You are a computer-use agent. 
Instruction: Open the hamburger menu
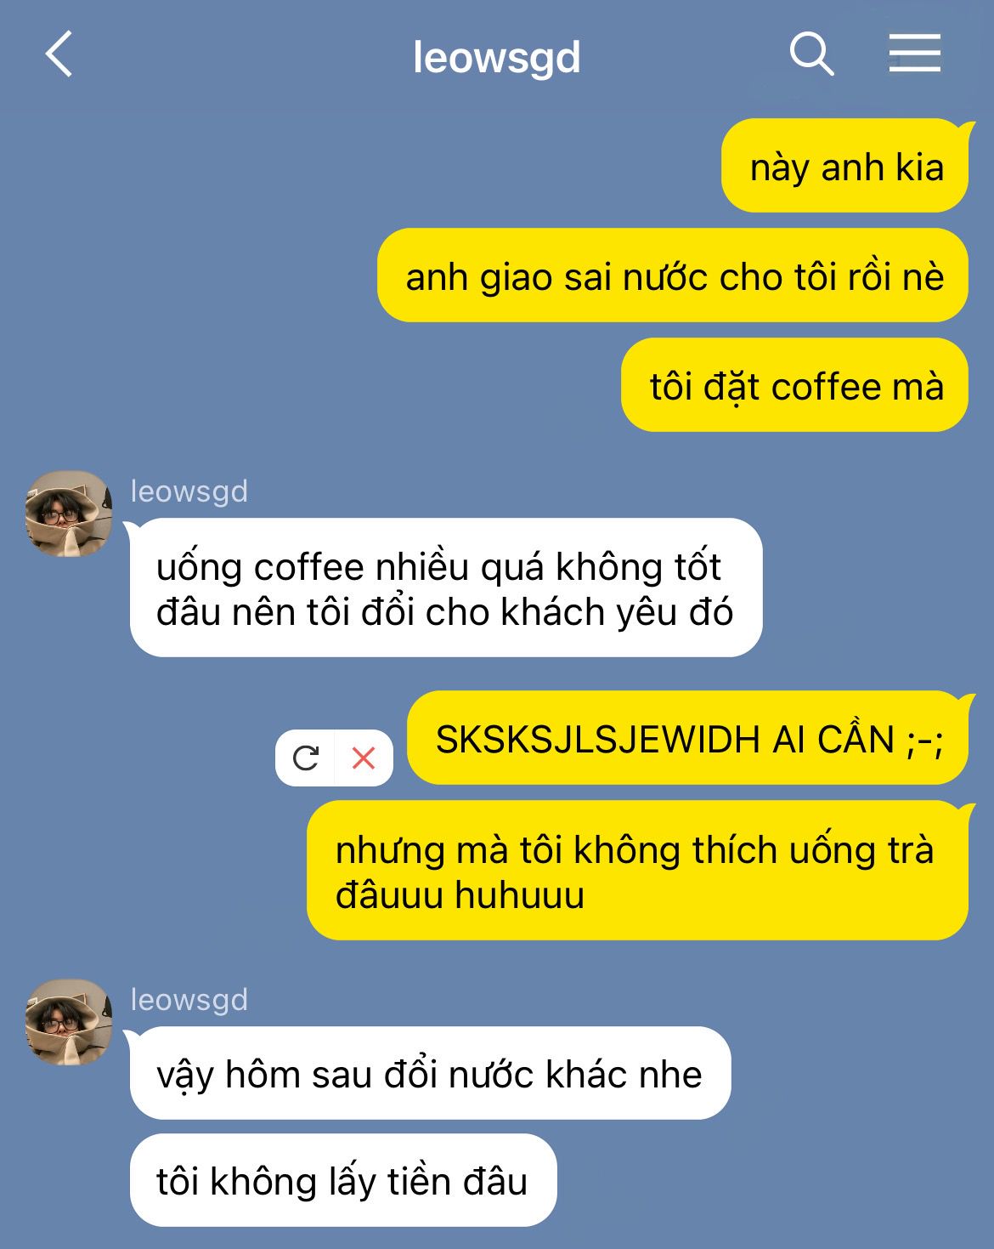(914, 54)
